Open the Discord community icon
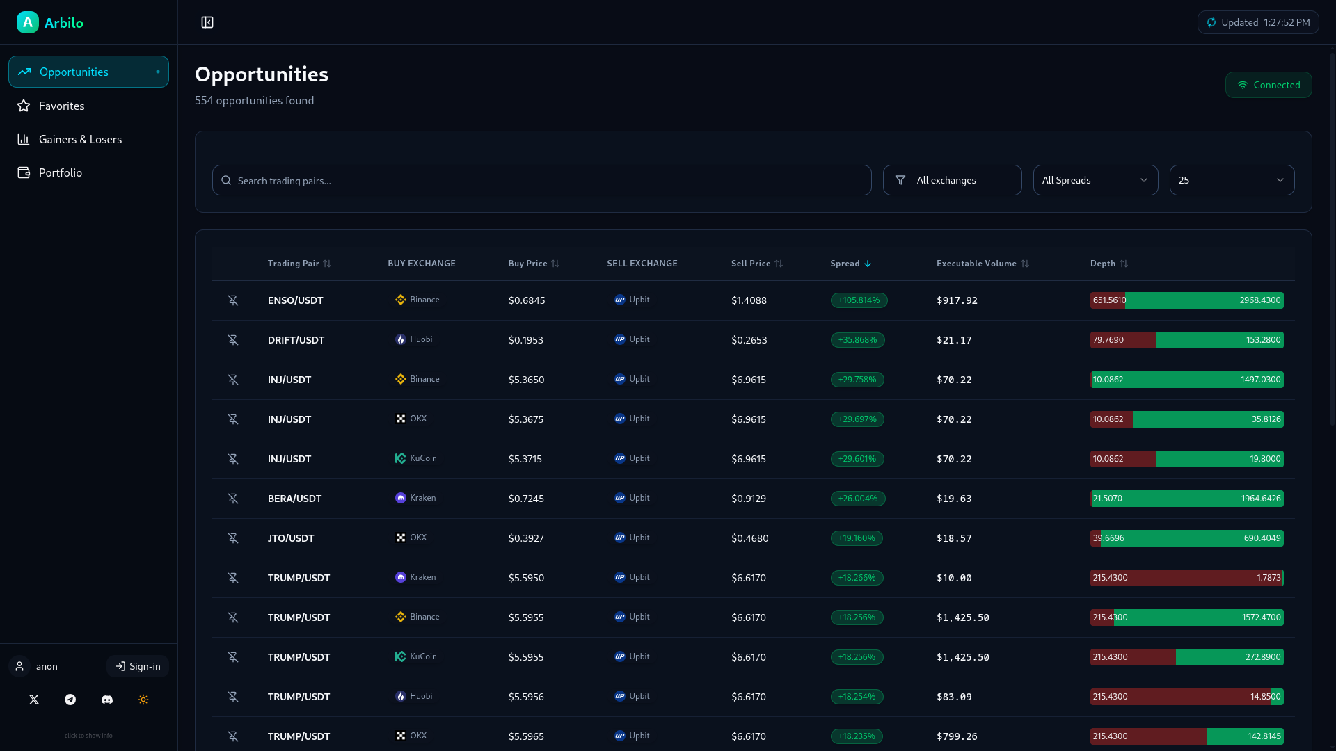Screen dimensions: 1336x751 click(x=106, y=700)
